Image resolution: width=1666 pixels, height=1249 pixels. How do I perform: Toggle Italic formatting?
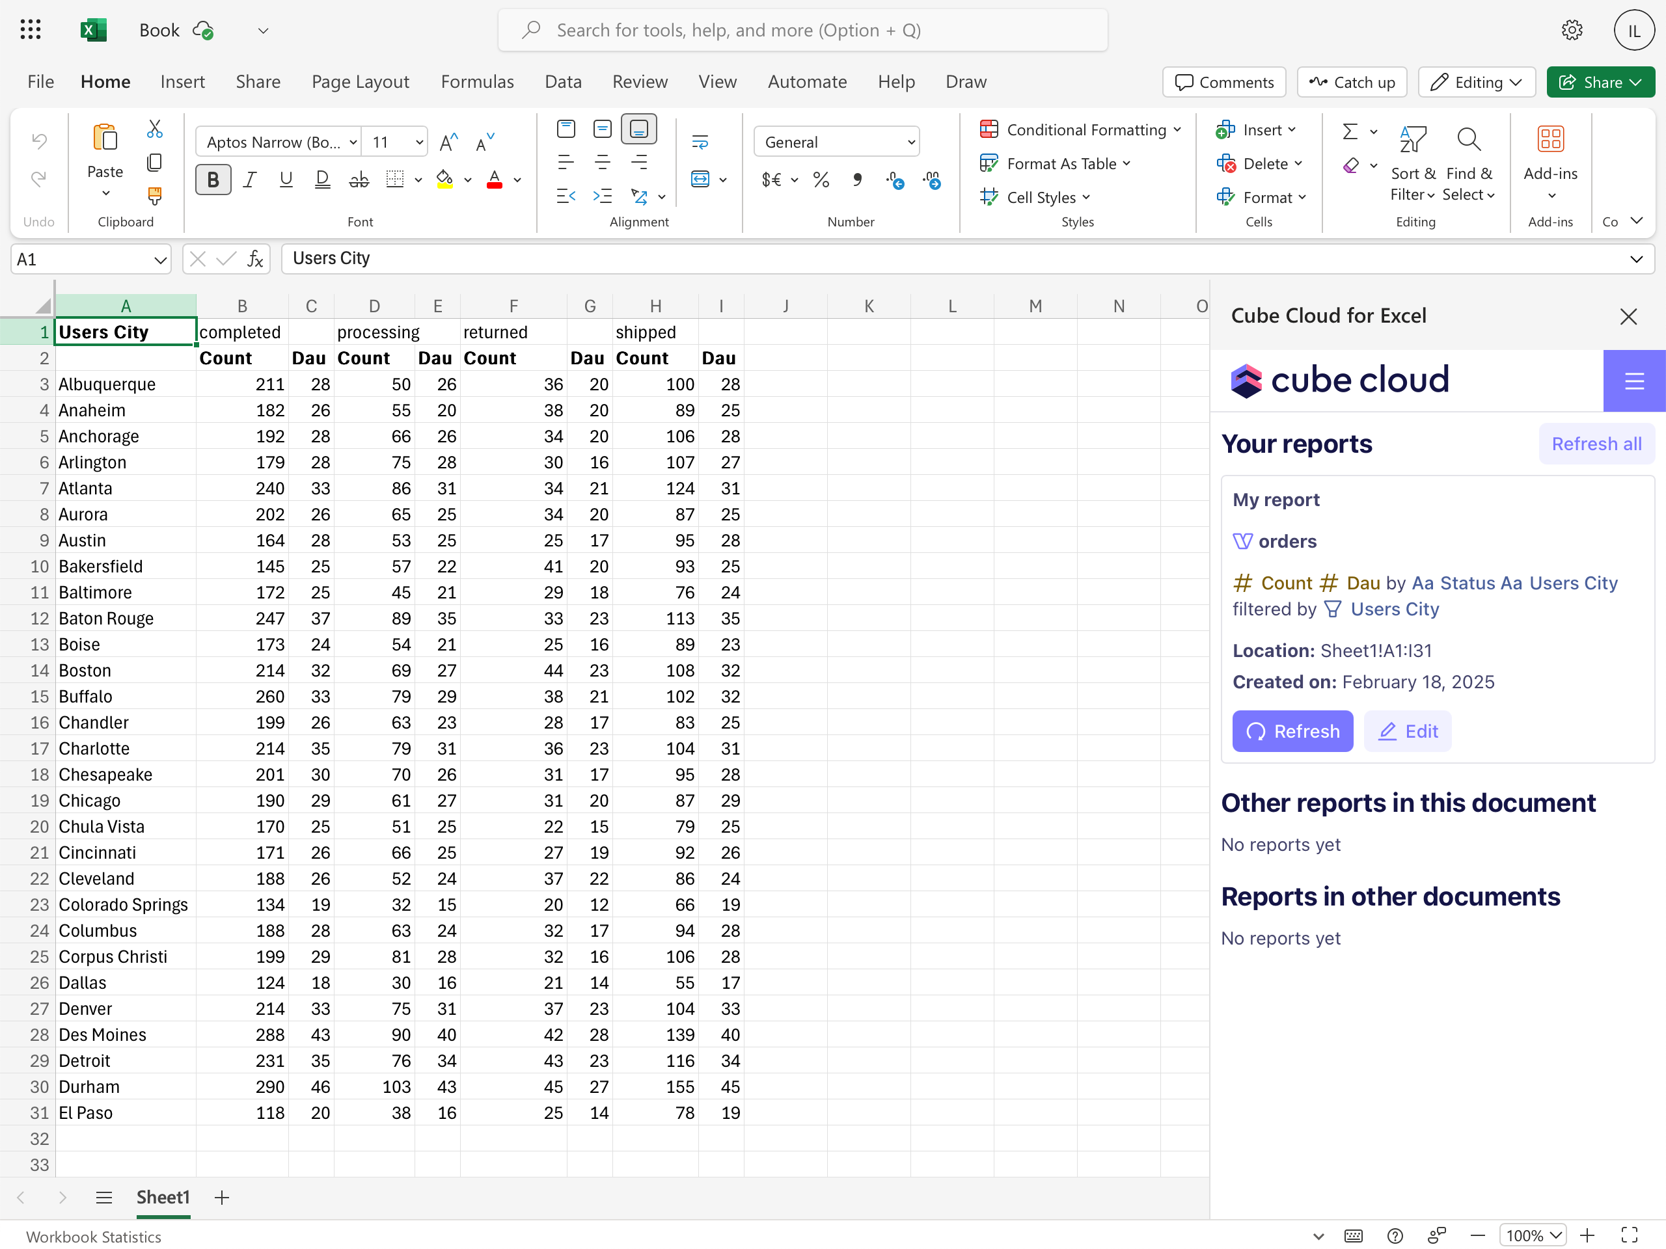250,180
